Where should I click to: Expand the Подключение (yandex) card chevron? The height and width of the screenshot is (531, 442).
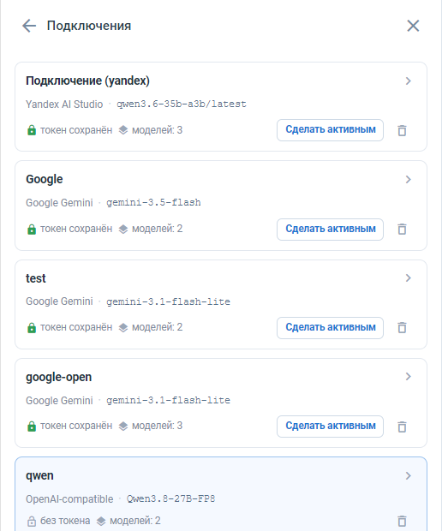point(408,81)
